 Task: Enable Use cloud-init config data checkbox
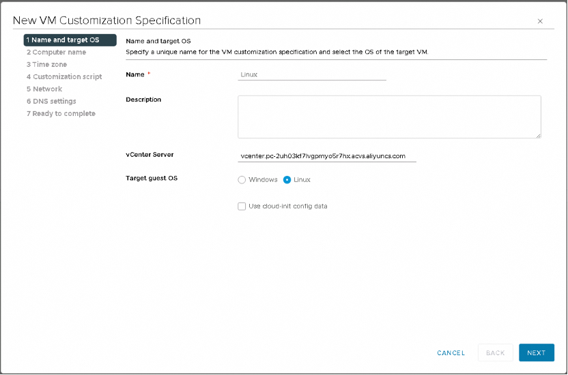tap(242, 206)
